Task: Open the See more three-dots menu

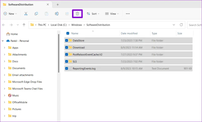Action: (x=128, y=14)
